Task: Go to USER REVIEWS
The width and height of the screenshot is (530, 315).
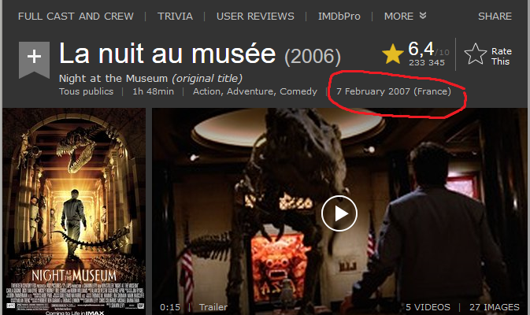Action: click(255, 17)
